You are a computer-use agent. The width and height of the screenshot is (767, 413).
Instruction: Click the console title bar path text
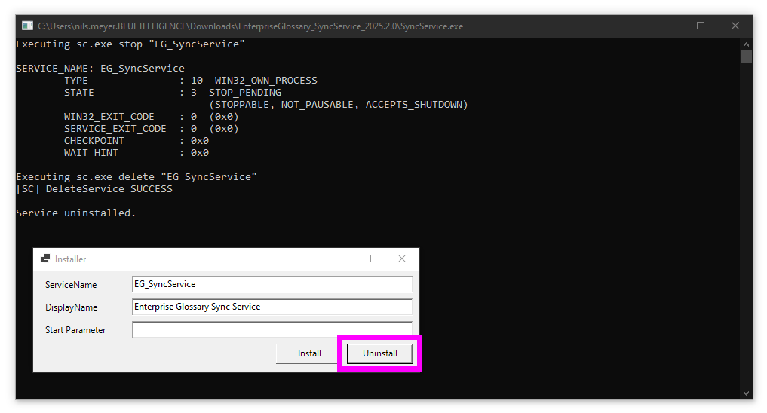click(250, 26)
